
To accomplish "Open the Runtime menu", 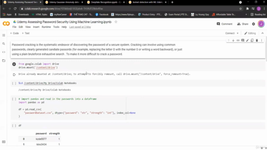I will tap(46, 27).
